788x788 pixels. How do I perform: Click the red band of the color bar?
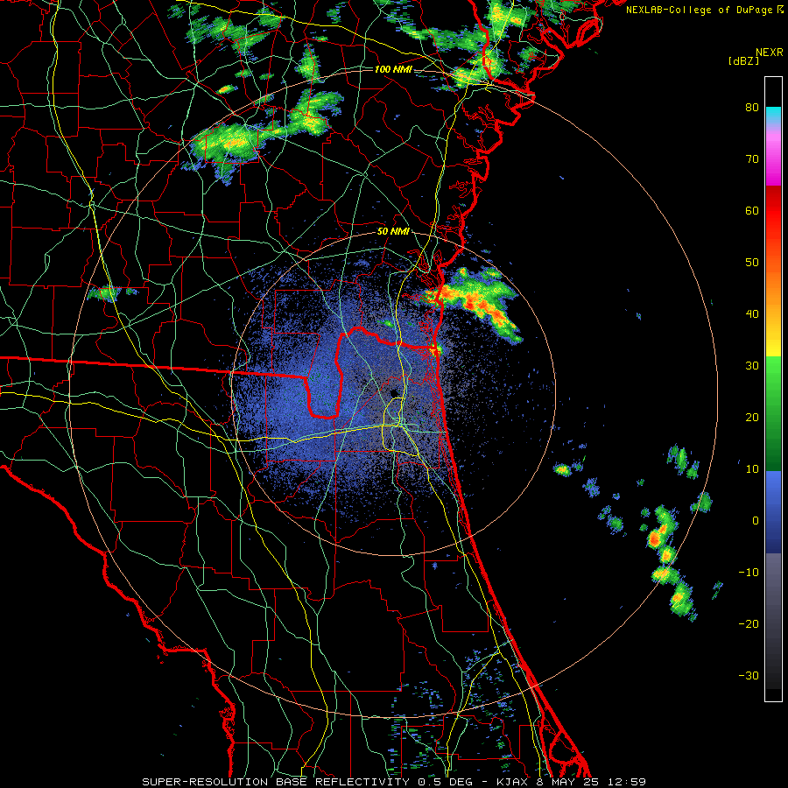point(773,206)
